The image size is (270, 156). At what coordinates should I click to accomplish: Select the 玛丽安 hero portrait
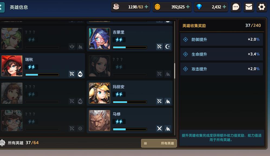99,93
